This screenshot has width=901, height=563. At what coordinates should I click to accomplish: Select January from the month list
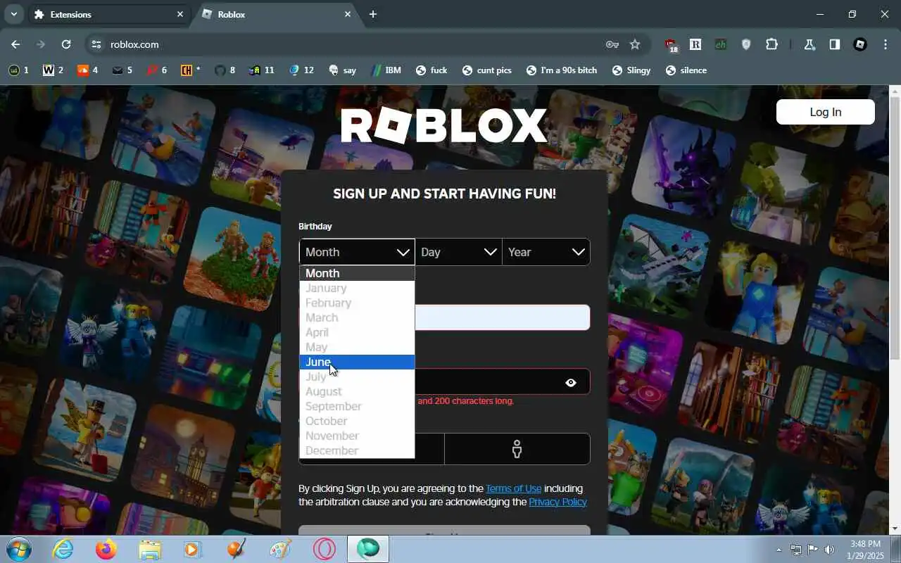(357, 288)
